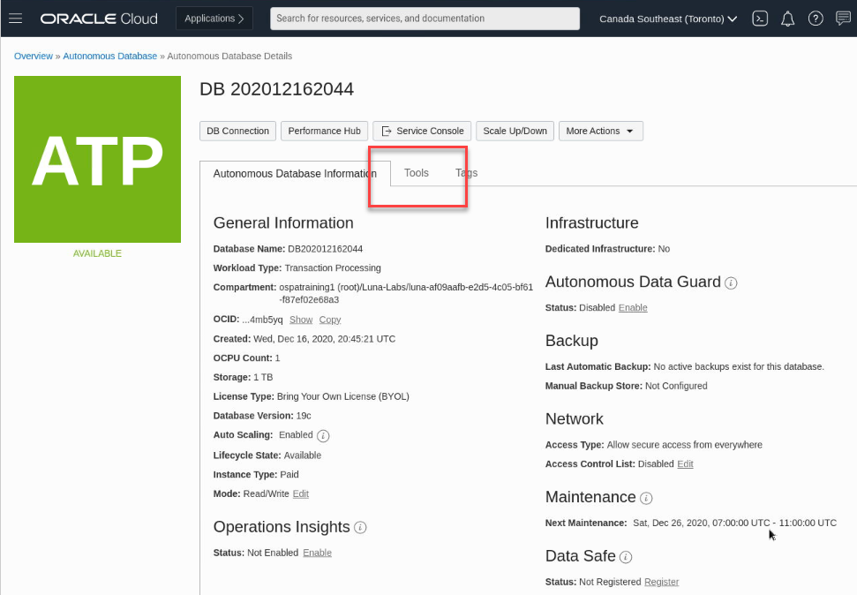Image resolution: width=857 pixels, height=595 pixels.
Task: Open the Performance Hub
Action: point(324,132)
